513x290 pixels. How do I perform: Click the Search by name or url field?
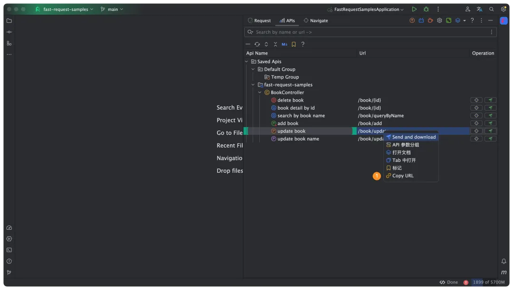point(370,32)
